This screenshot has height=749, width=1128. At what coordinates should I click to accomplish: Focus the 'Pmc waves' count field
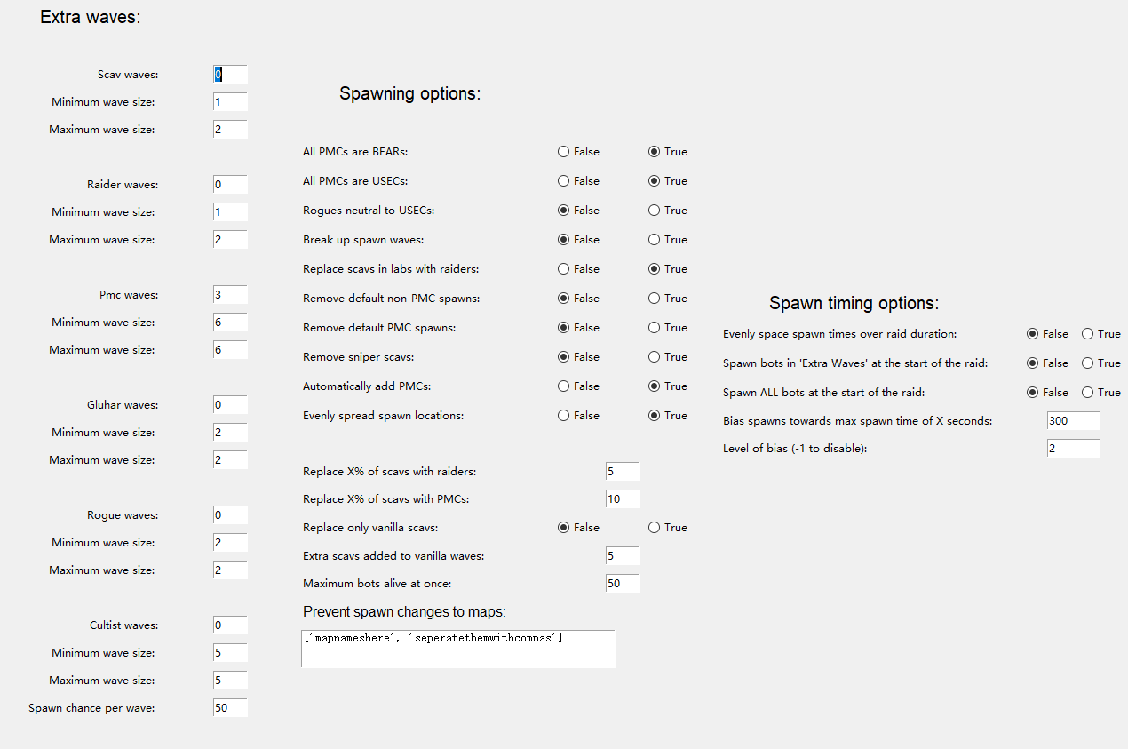click(230, 295)
